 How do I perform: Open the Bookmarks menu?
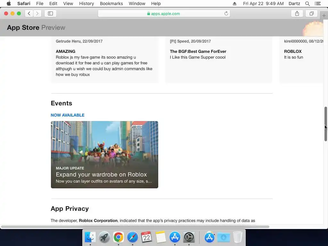111,4
